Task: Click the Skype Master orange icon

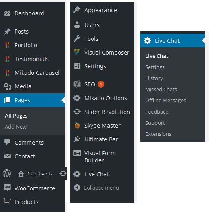Action: [x=77, y=125]
